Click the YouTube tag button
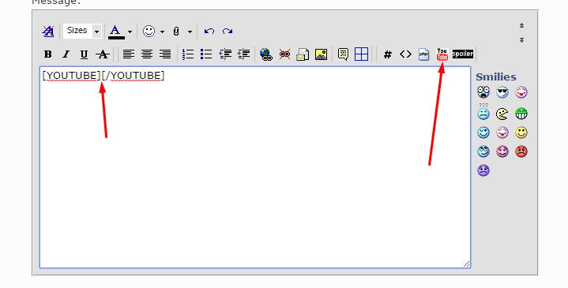568x288 pixels. (442, 54)
